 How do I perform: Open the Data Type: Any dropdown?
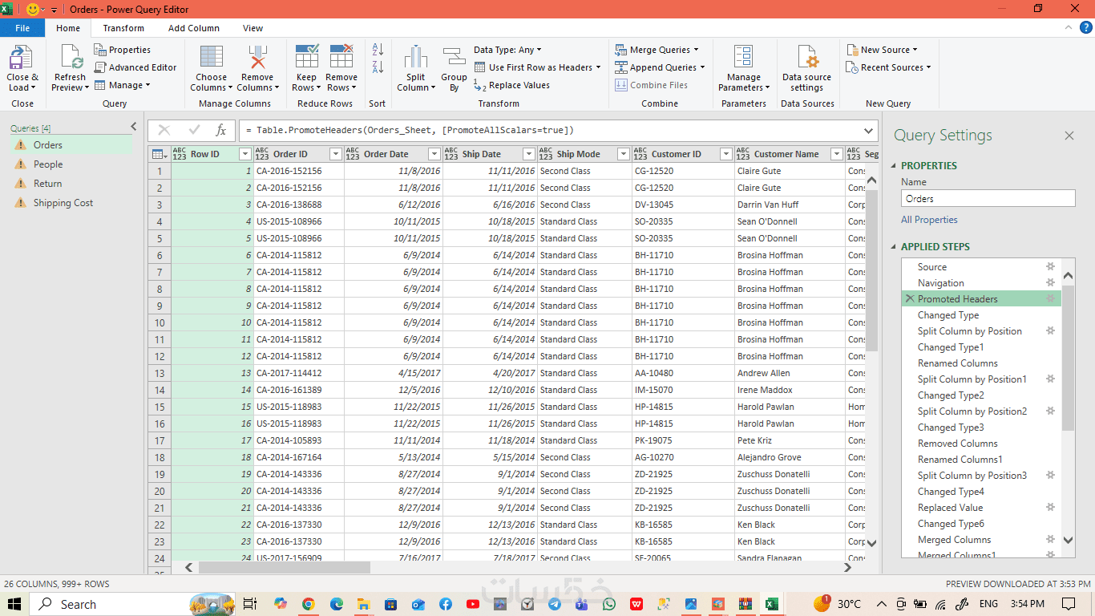[507, 50]
